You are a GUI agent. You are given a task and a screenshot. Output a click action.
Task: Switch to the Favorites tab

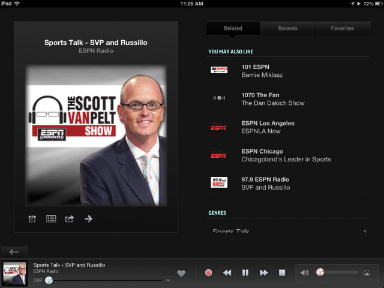(343, 28)
